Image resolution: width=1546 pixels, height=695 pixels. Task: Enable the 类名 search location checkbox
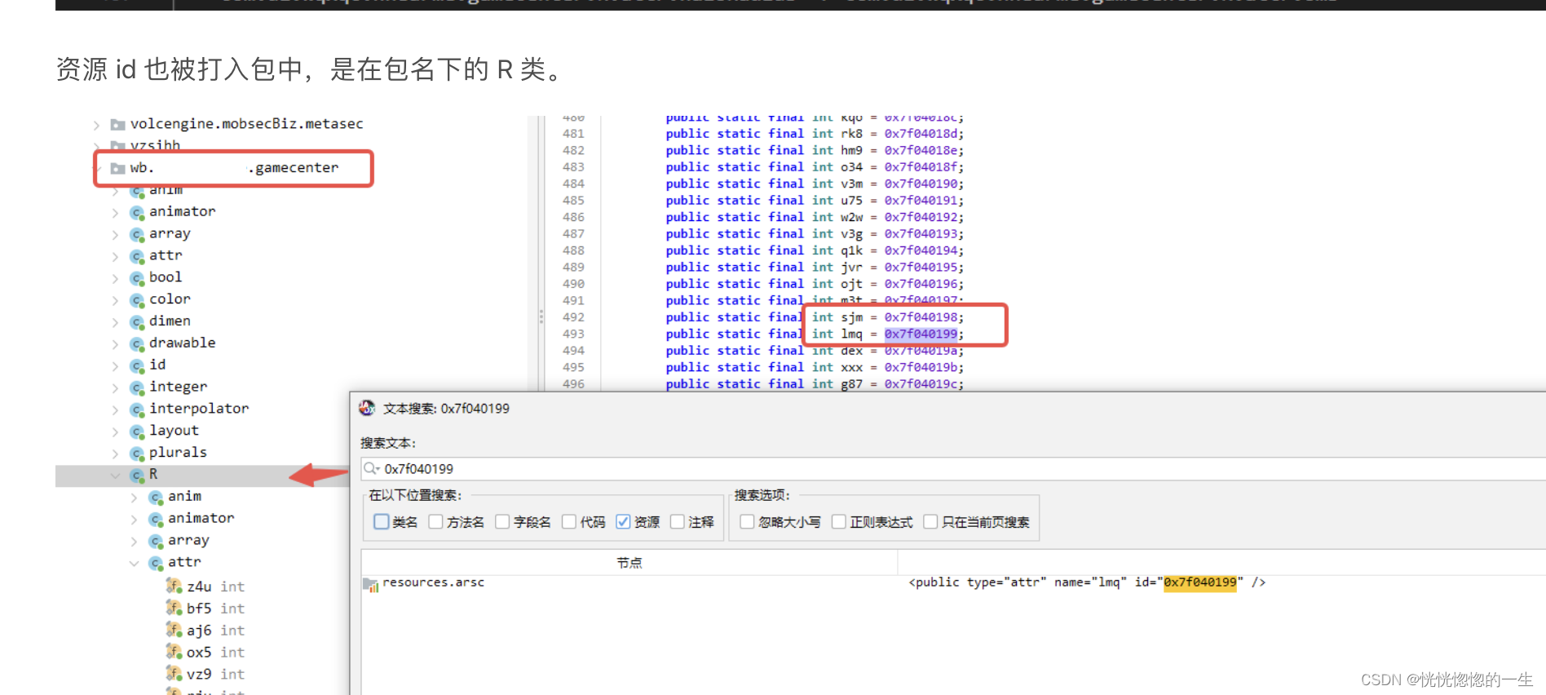click(381, 521)
